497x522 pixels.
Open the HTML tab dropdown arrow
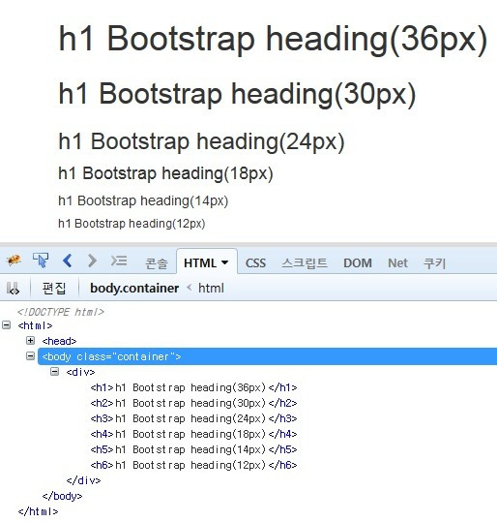pos(224,262)
